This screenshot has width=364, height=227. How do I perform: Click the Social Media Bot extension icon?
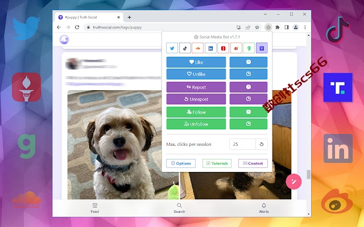[x=268, y=27]
